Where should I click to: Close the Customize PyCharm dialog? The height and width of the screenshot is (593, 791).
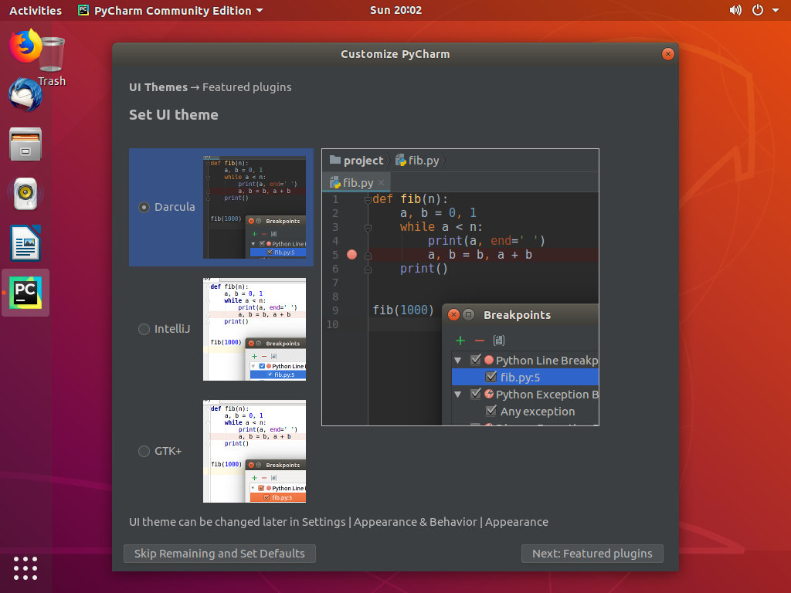[x=667, y=54]
